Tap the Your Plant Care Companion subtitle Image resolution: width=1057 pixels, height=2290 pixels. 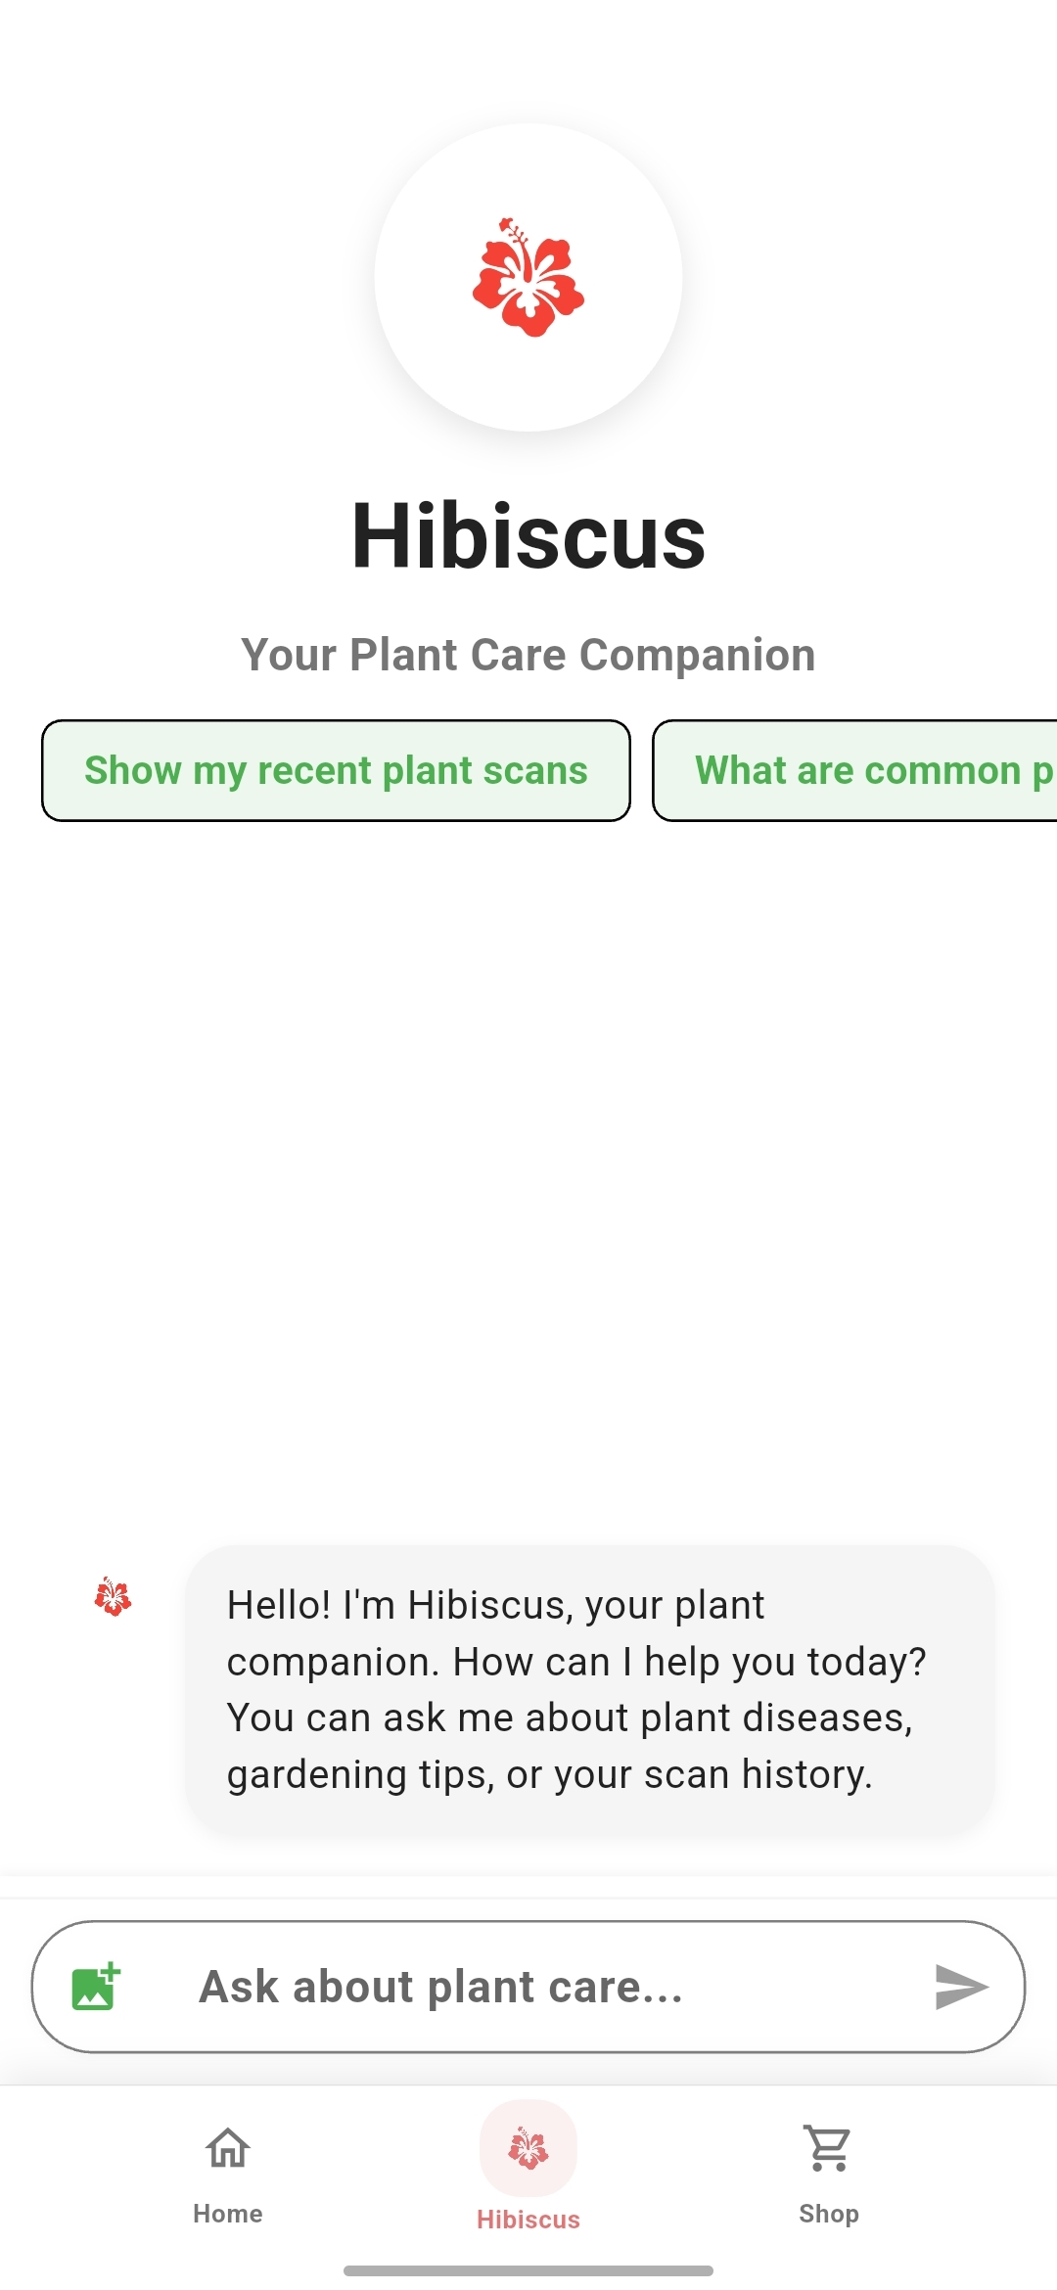528,655
